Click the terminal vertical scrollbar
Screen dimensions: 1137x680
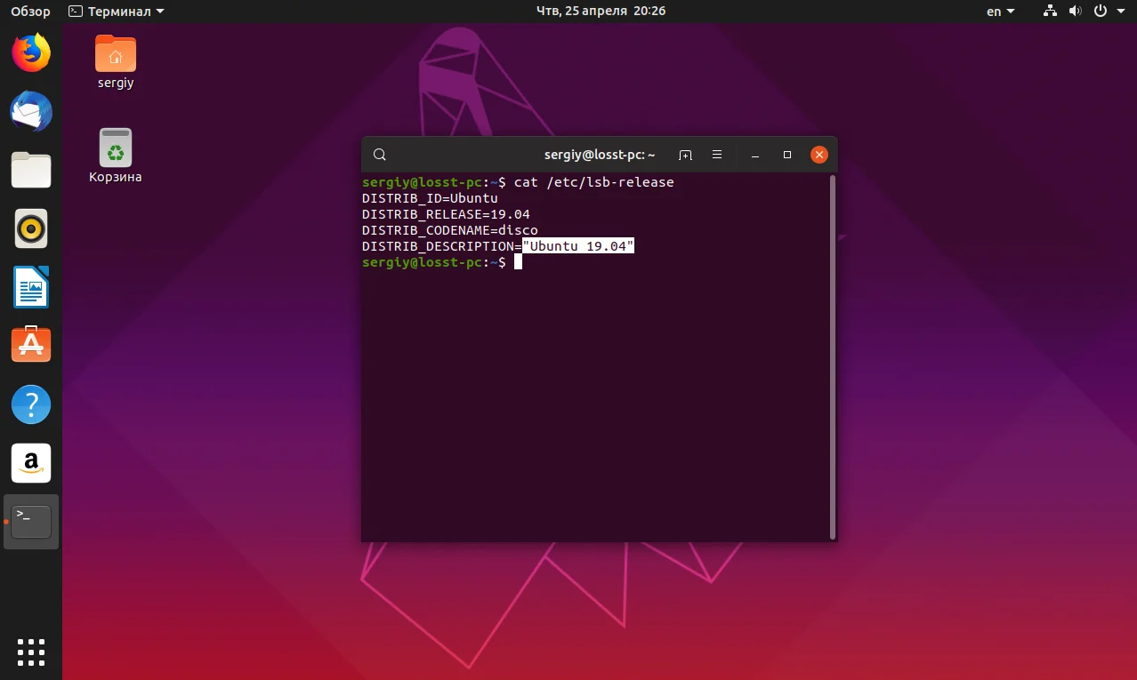pos(833,356)
